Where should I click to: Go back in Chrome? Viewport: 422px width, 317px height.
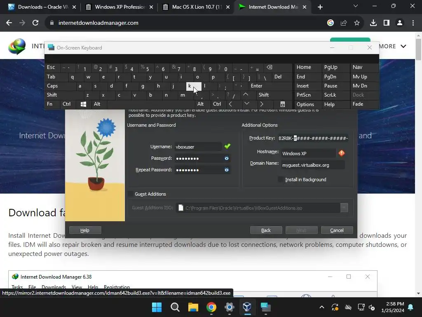(x=9, y=23)
